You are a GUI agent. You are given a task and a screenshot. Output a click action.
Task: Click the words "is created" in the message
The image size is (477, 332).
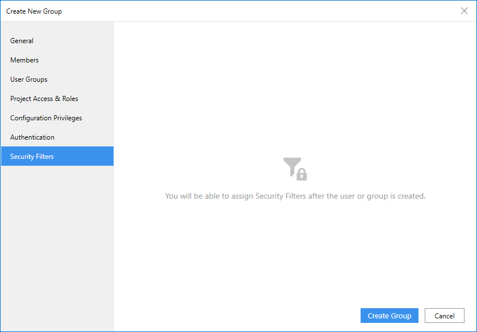click(406, 196)
